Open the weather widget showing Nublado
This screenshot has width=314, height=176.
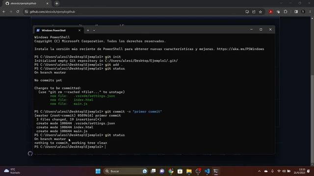click(x=12, y=171)
